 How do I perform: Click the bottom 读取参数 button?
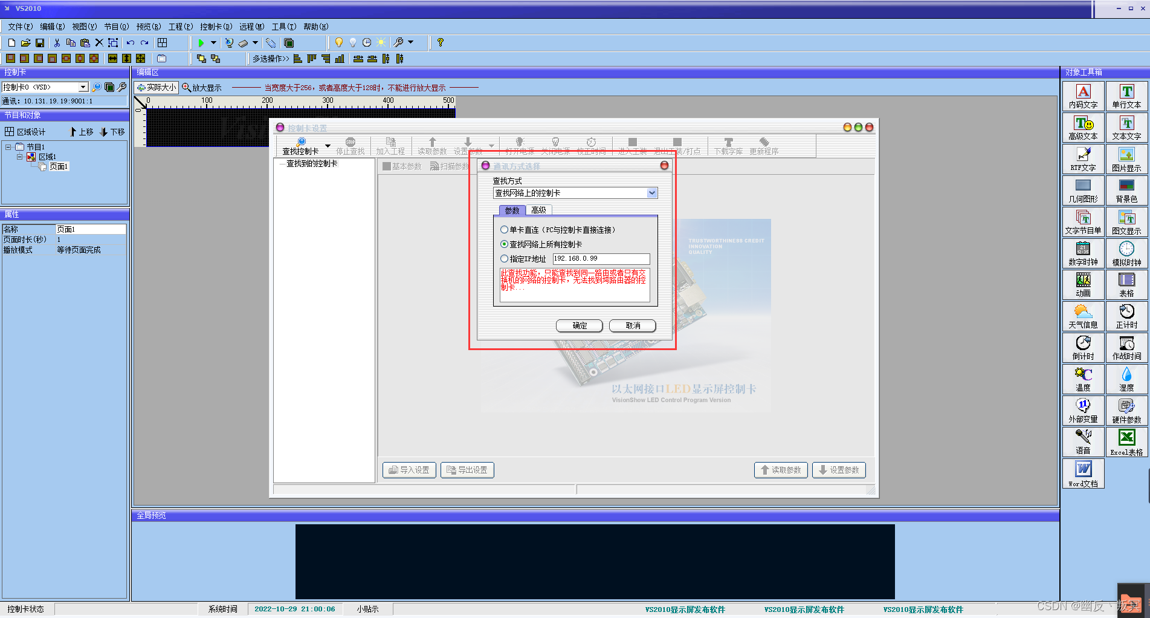(x=781, y=470)
